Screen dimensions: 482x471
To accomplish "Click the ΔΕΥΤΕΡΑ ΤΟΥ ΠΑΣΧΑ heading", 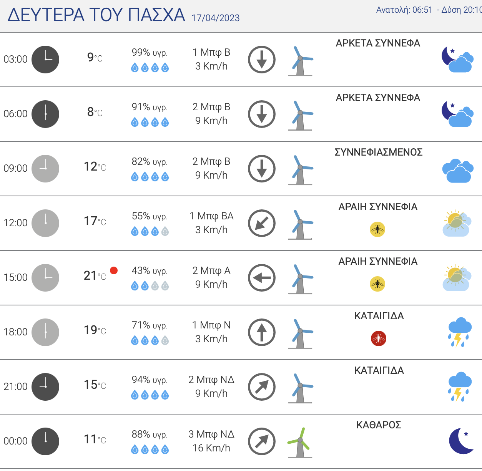I will 96,15.
